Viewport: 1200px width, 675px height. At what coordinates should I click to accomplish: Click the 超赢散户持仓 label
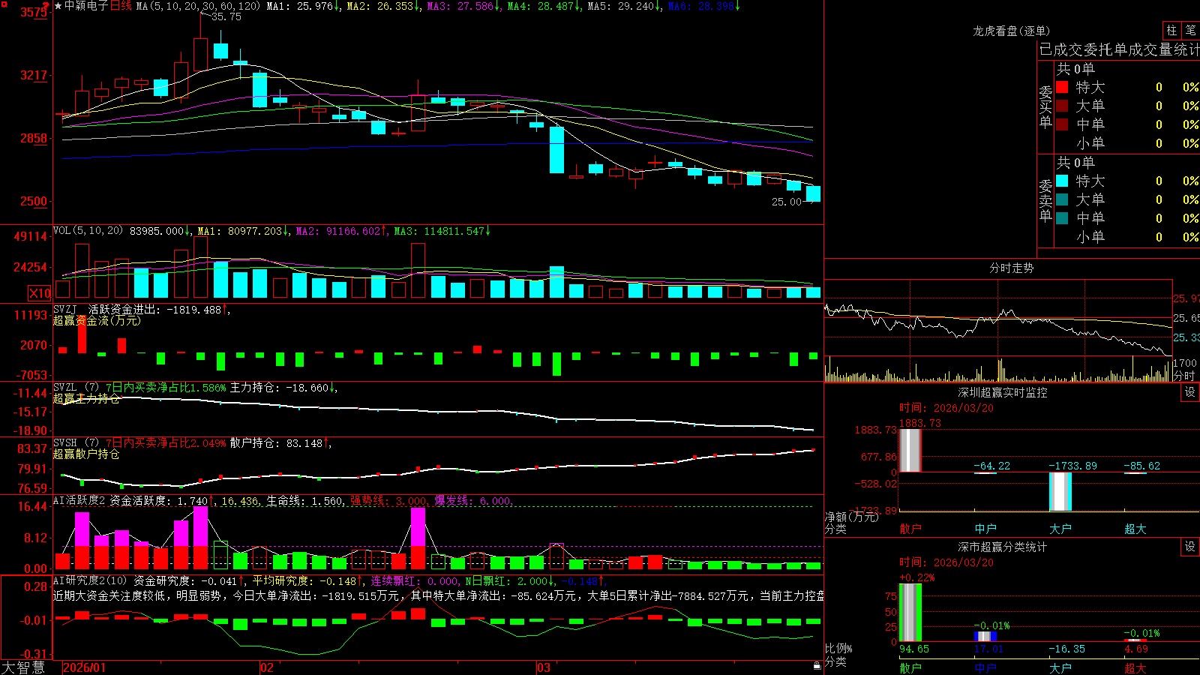point(86,454)
